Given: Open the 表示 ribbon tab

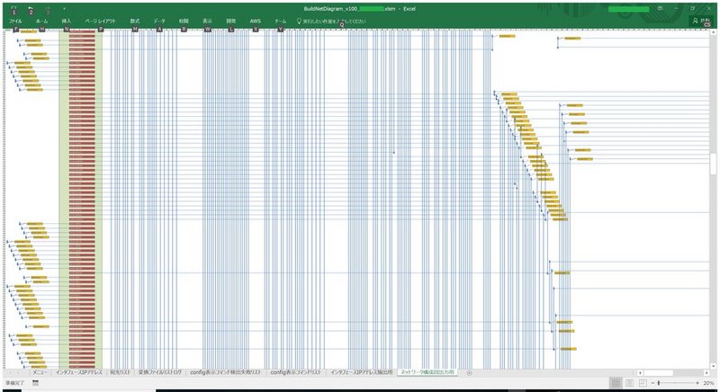Looking at the screenshot, I should click(207, 21).
